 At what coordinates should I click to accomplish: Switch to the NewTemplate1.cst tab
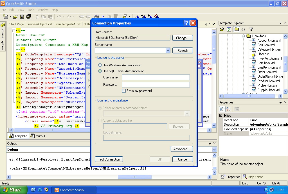pyautogui.click(x=68, y=24)
